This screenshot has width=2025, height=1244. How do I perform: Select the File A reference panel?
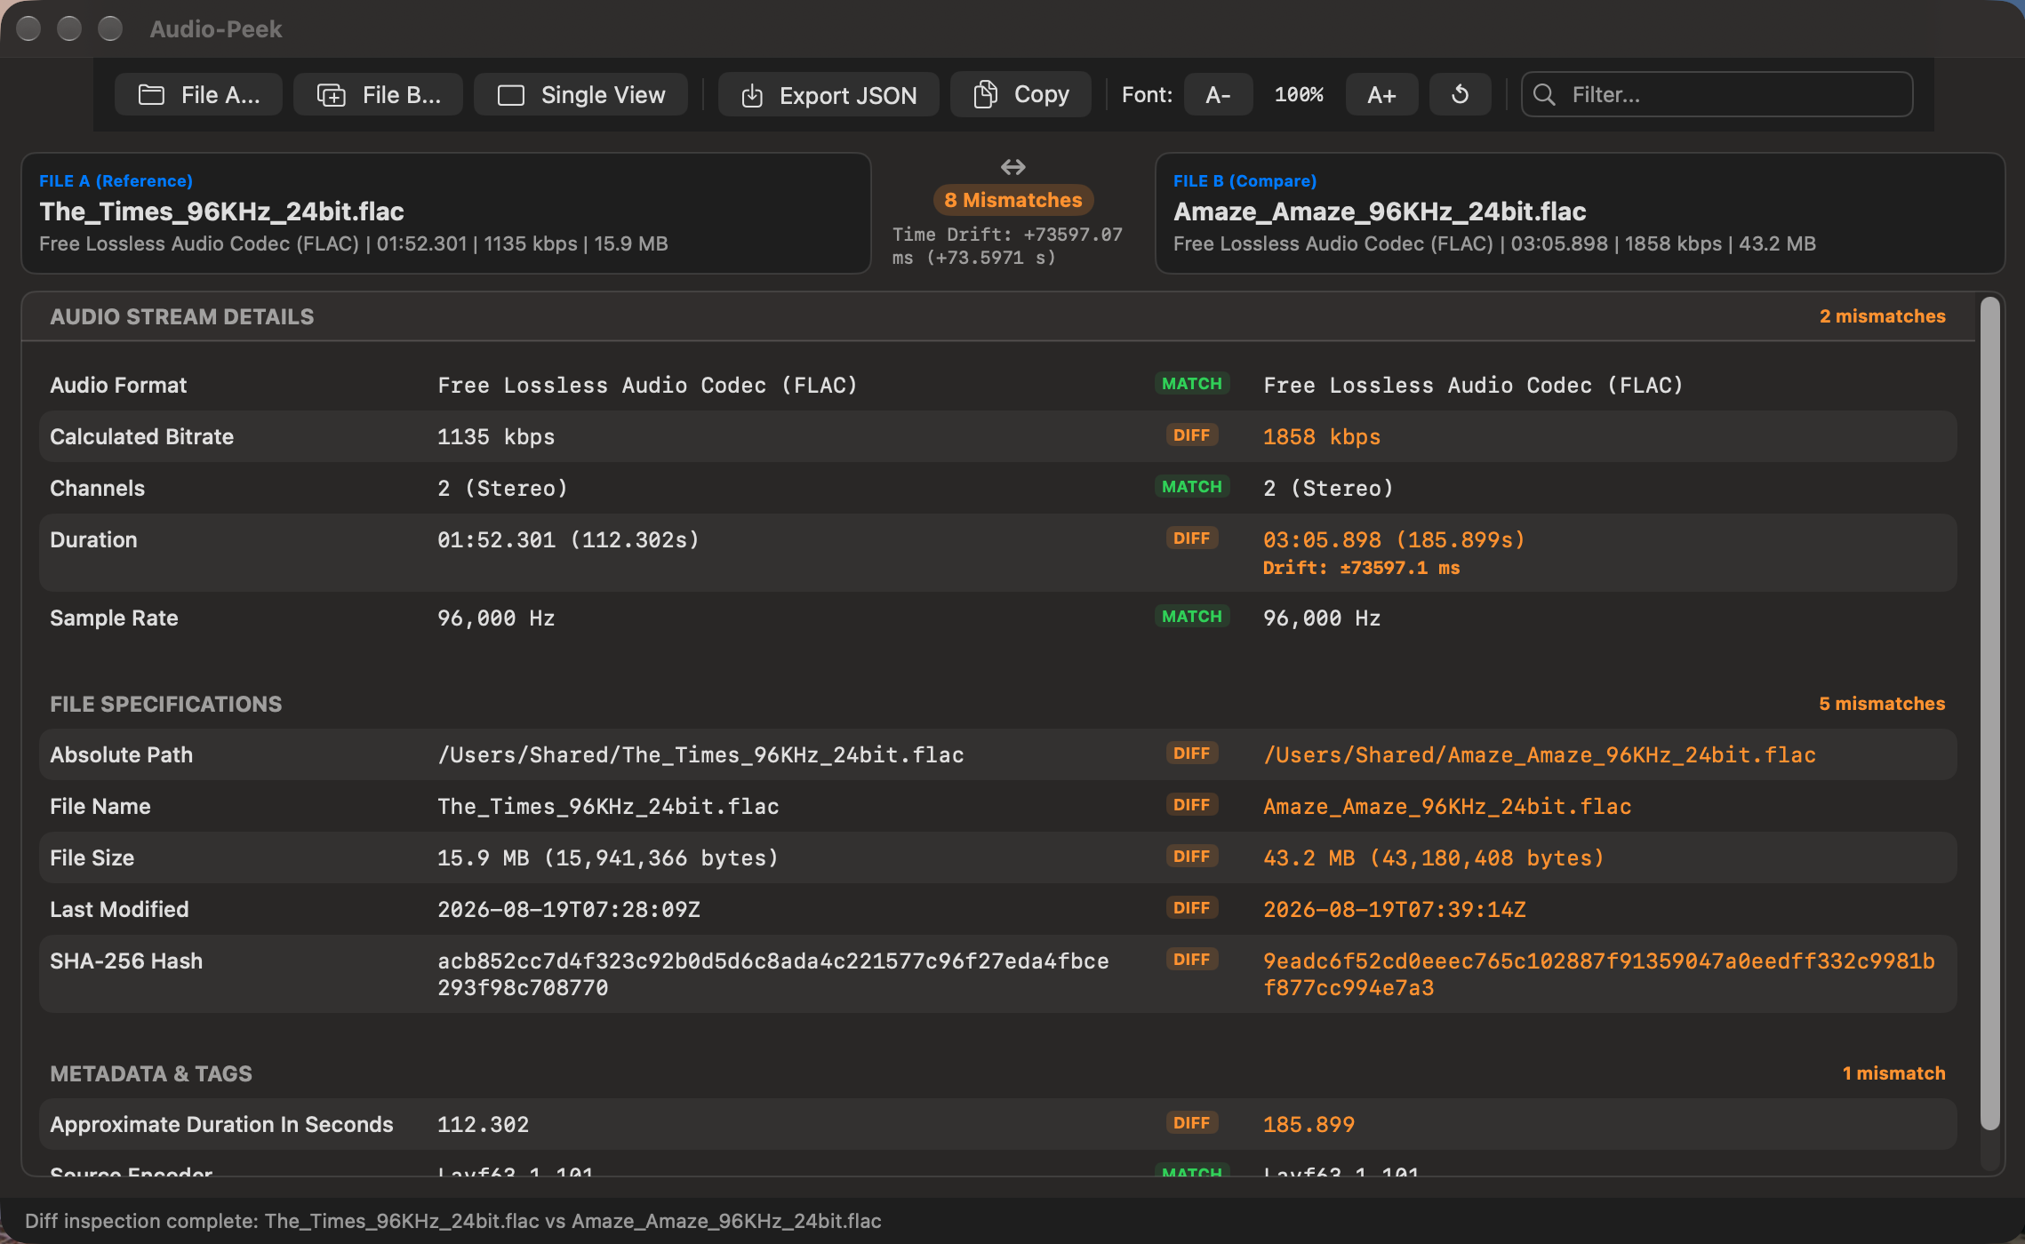coord(446,213)
